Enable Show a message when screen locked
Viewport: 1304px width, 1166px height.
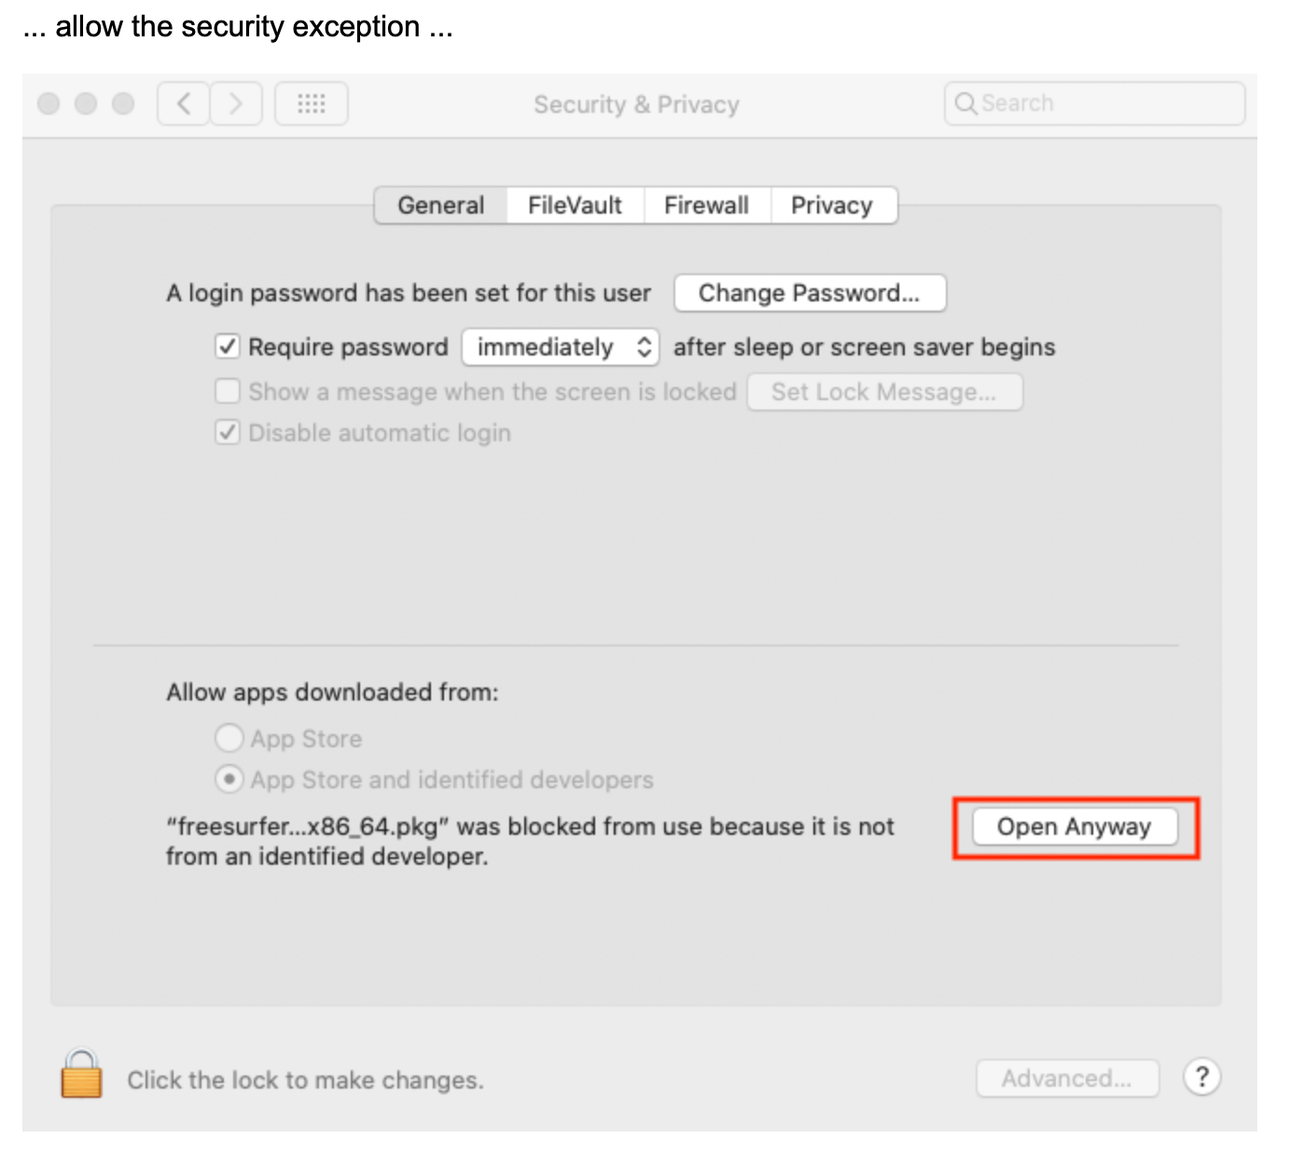[x=228, y=391]
